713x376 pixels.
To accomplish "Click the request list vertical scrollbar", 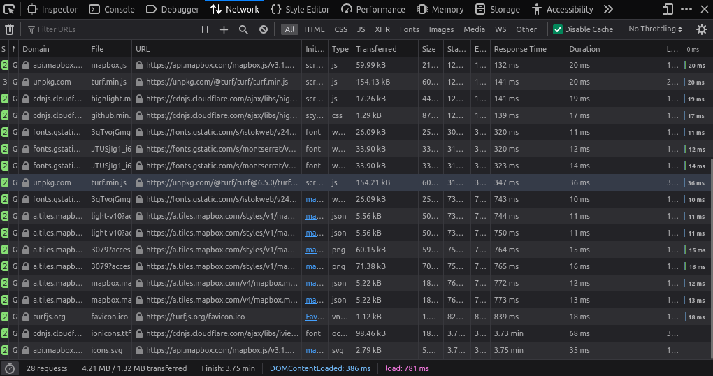I will (711, 257).
